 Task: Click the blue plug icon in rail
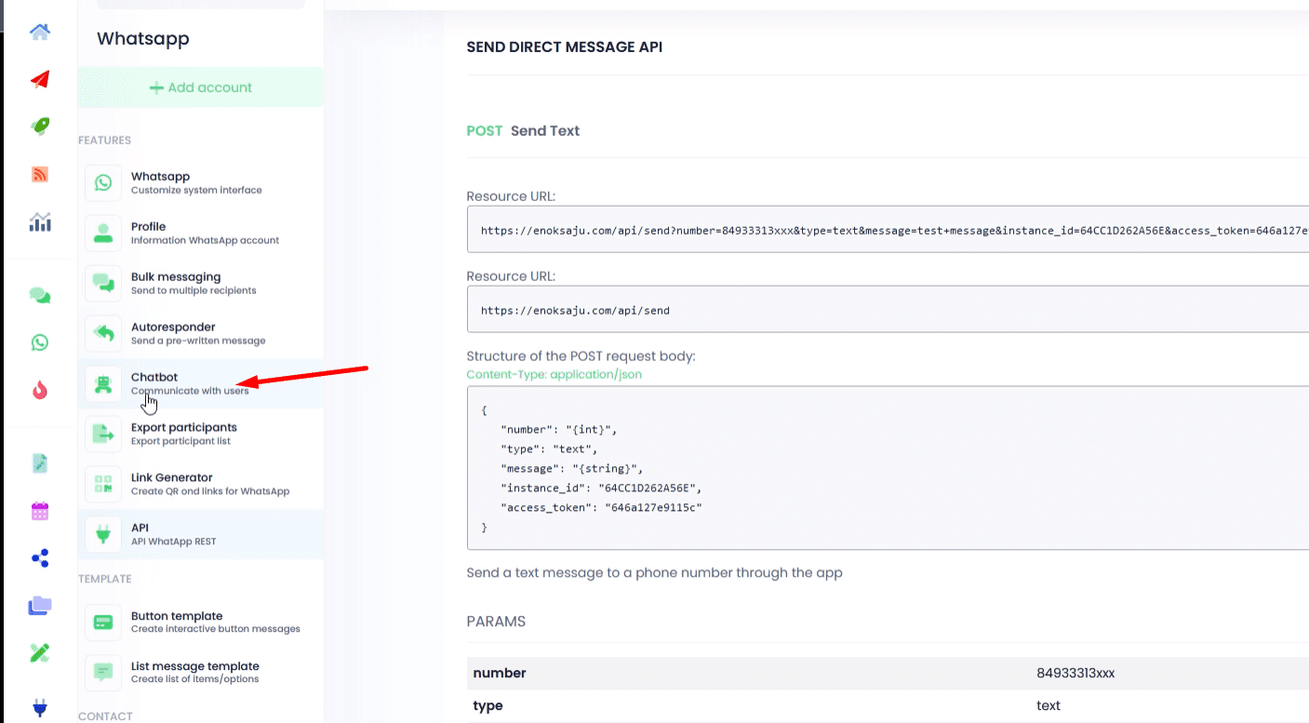click(x=40, y=708)
